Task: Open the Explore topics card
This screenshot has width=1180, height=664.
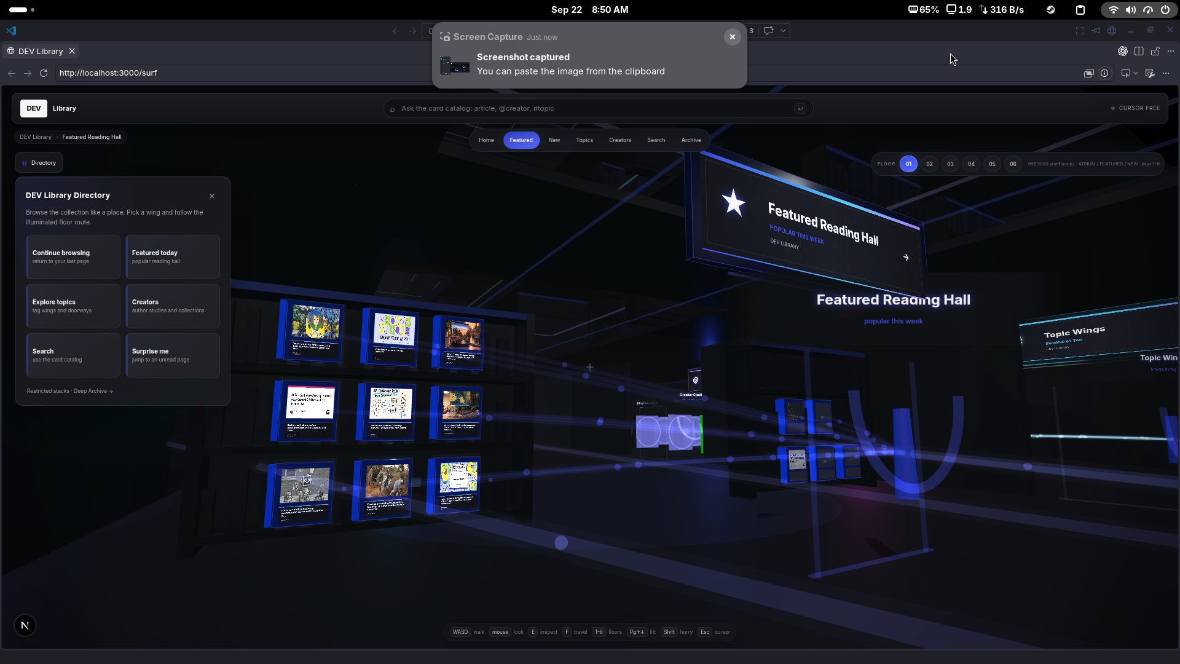Action: (73, 306)
